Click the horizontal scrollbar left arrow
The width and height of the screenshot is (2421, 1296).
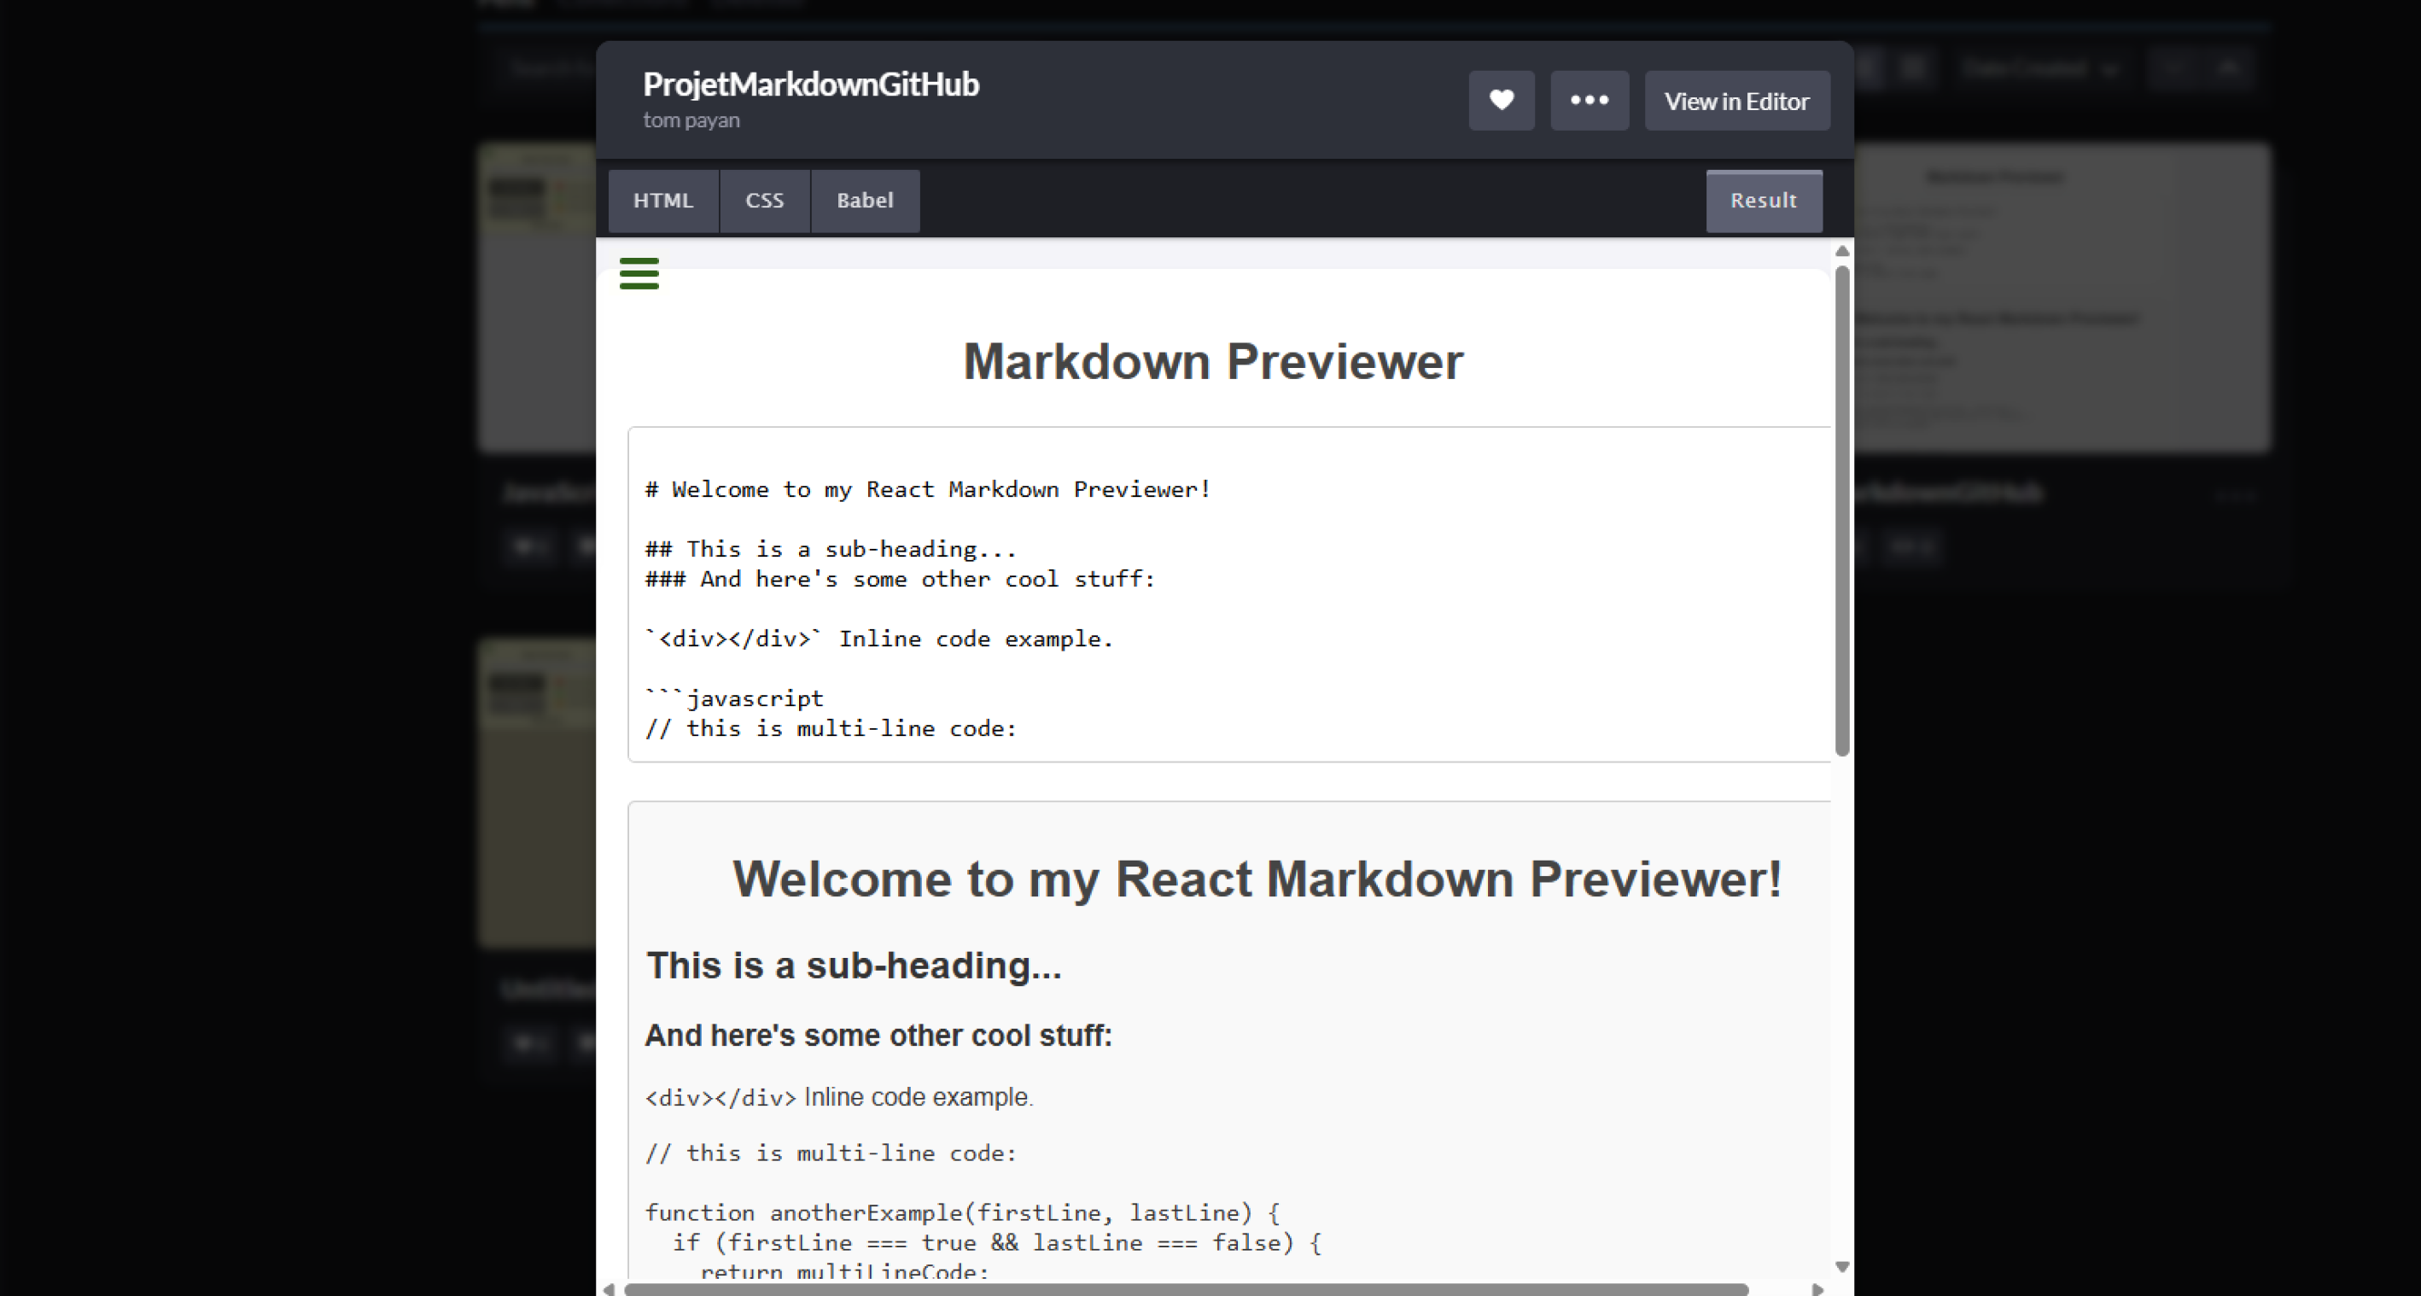point(609,1288)
